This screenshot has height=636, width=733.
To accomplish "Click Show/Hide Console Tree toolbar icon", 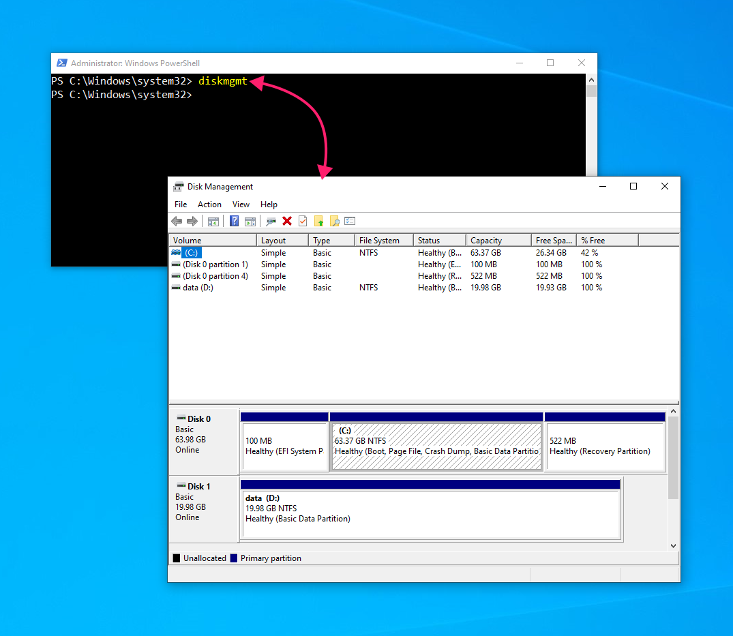I will pos(213,222).
